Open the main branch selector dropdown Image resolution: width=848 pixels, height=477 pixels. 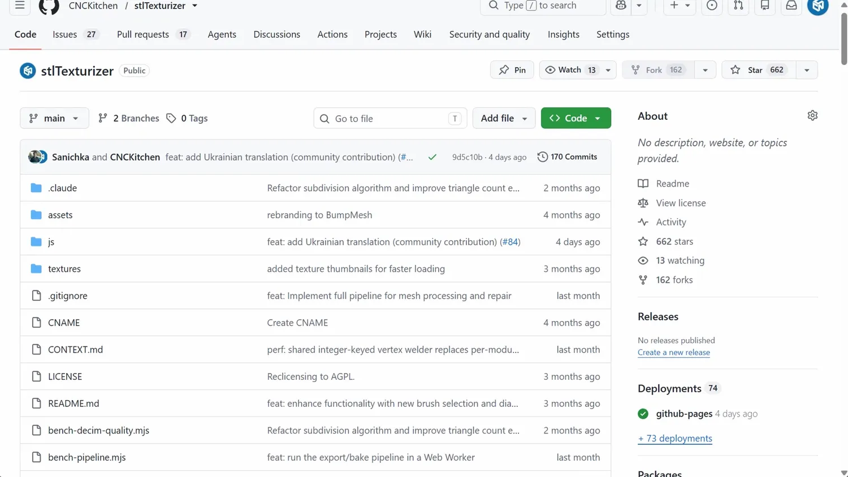pos(54,118)
